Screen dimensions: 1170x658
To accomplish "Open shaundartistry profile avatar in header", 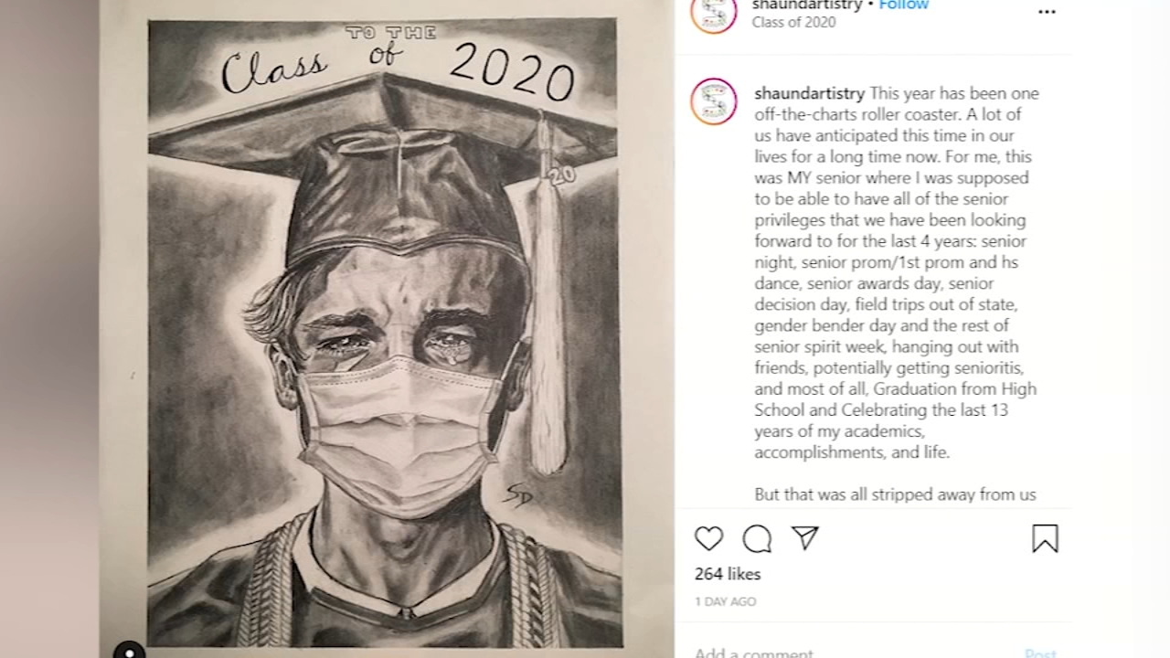I will click(x=714, y=13).
